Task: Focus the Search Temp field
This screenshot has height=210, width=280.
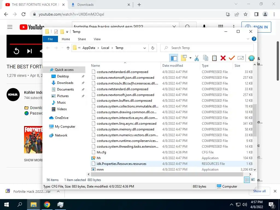Action: (207, 48)
